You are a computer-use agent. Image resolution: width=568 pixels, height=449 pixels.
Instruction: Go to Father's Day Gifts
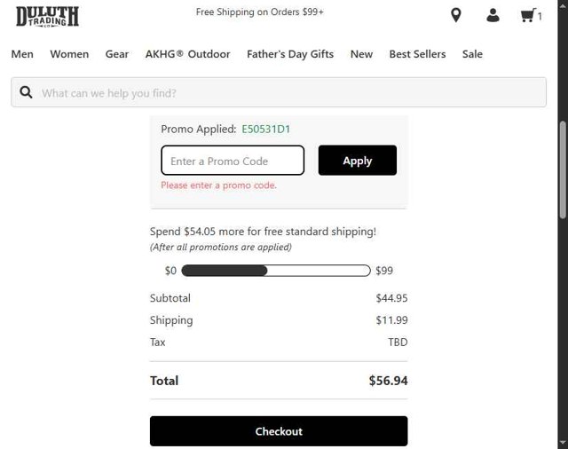[x=290, y=54]
